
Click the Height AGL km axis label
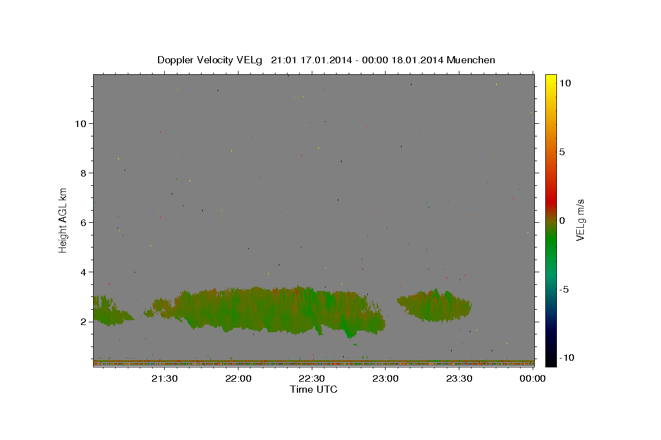[x=63, y=219]
